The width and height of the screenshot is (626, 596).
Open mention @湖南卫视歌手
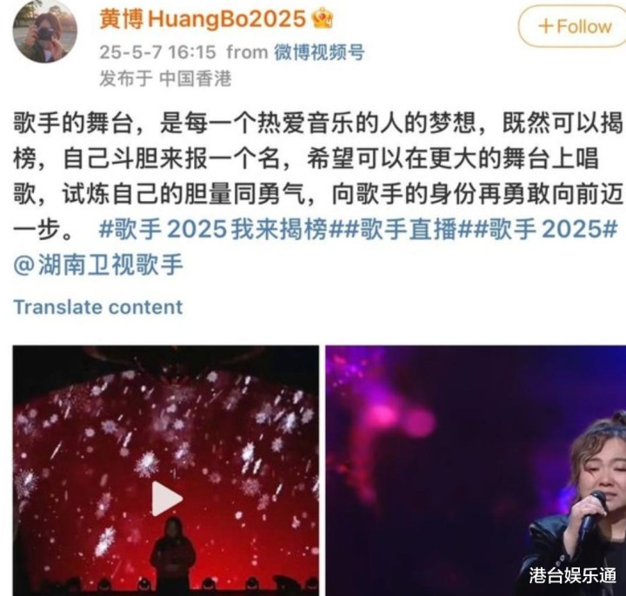tap(98, 265)
